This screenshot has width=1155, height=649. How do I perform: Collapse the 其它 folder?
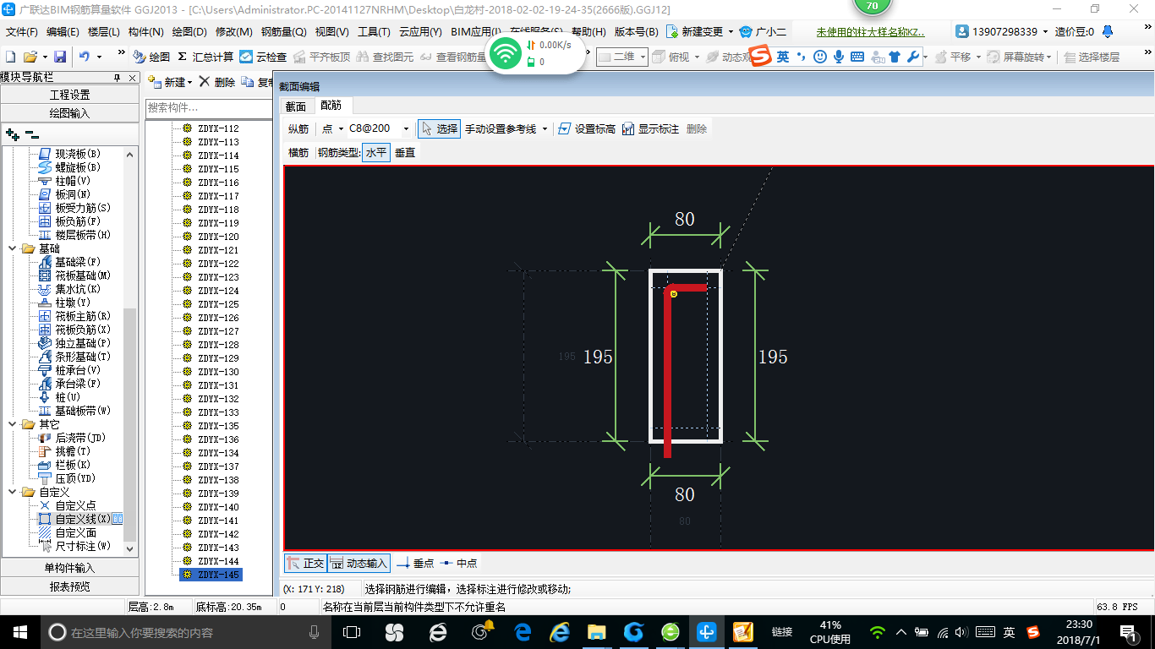pyautogui.click(x=13, y=424)
